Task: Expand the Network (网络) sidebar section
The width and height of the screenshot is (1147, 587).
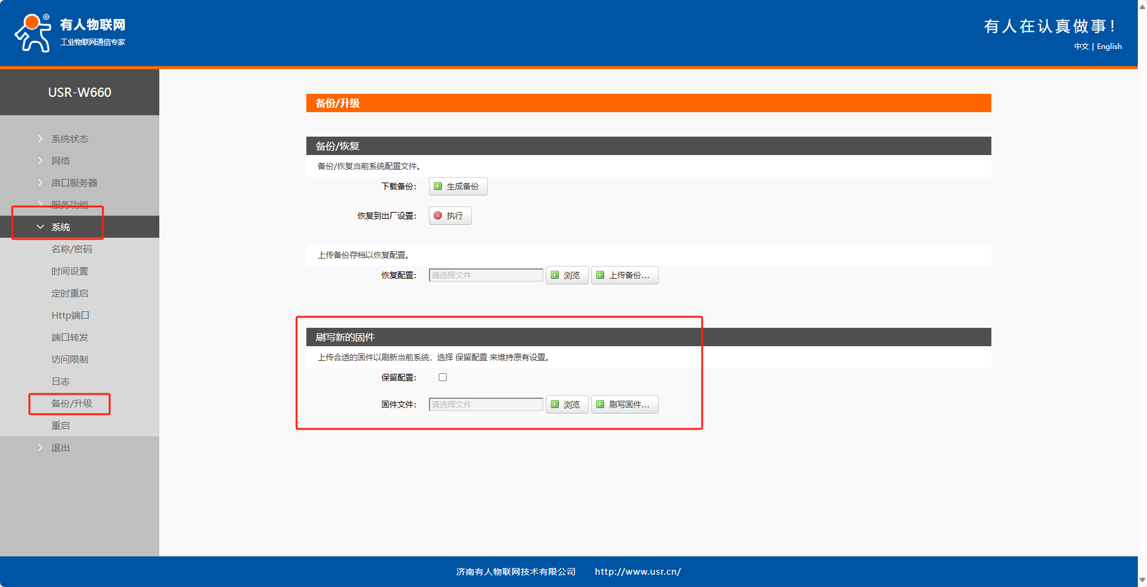Action: (x=60, y=161)
